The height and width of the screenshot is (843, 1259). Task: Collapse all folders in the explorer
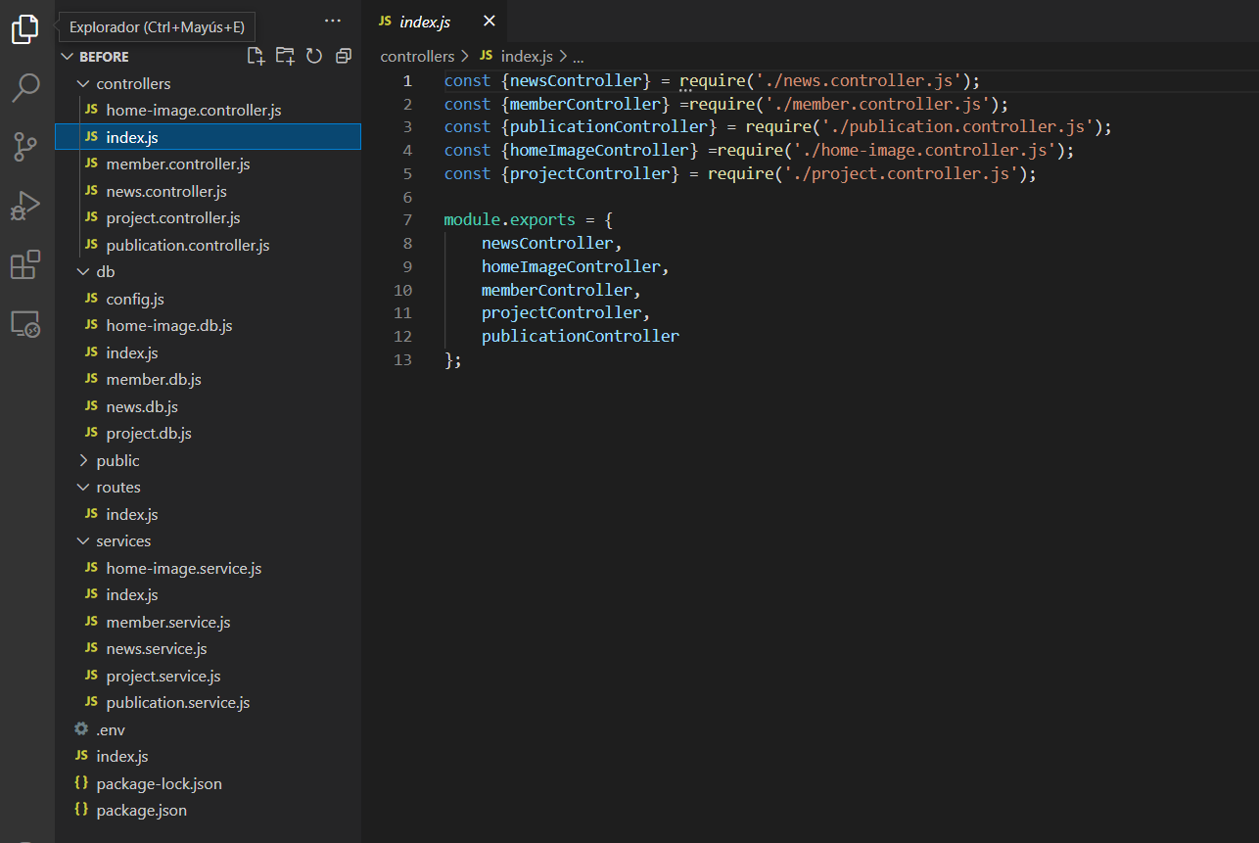[343, 56]
